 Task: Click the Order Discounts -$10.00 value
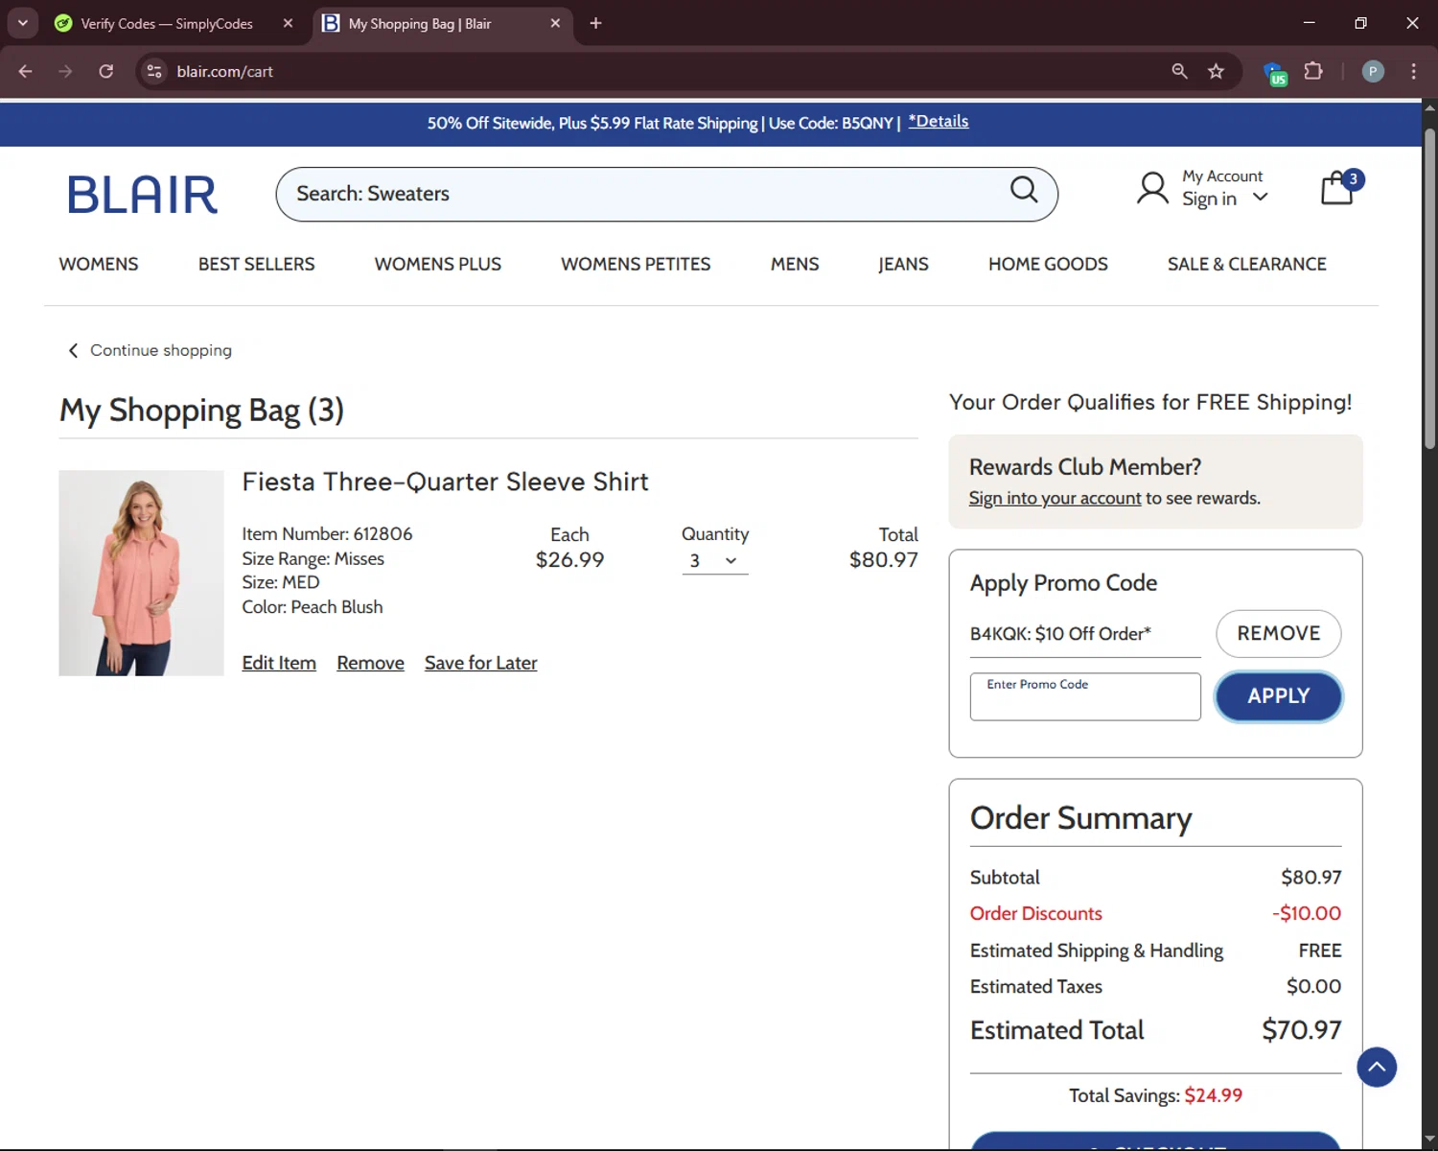pyautogui.click(x=1307, y=913)
